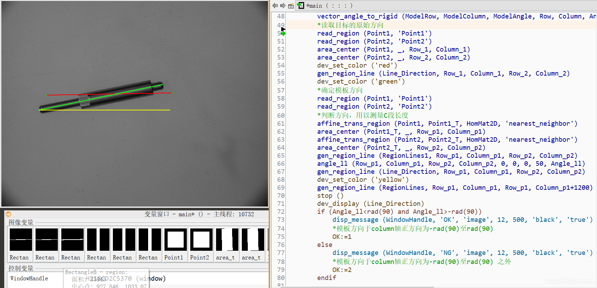This screenshot has width=597, height=288.
Task: Click line number 70 in the gutter
Action: pyautogui.click(x=281, y=196)
